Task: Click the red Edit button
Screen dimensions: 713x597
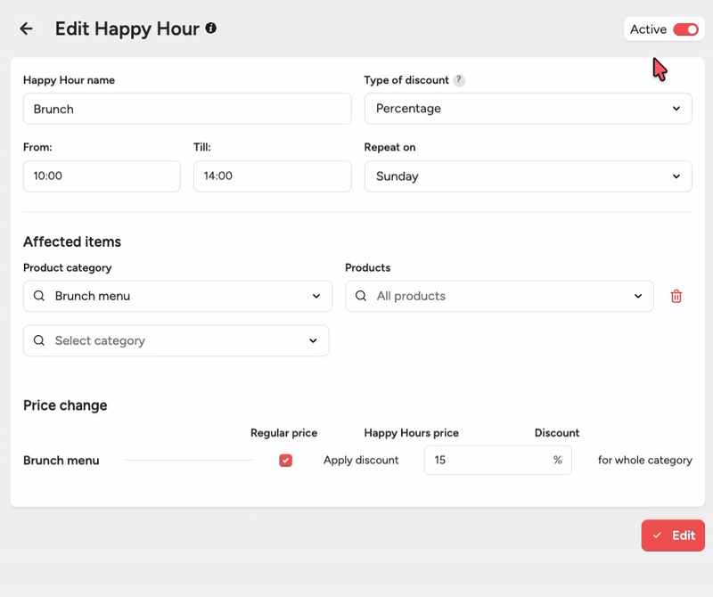Action: [673, 536]
